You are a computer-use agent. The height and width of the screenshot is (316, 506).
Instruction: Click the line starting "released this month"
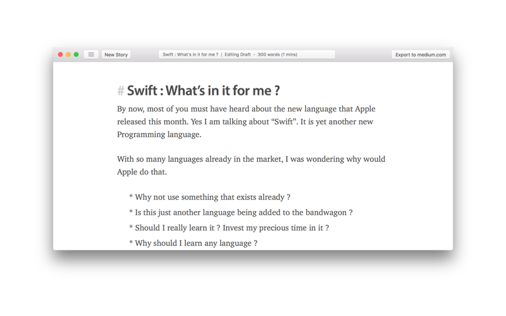coord(245,121)
